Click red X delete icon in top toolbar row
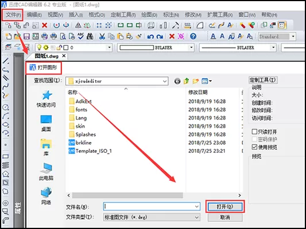Image resolution: width=306 pixels, height=229 pixels. tap(45, 25)
